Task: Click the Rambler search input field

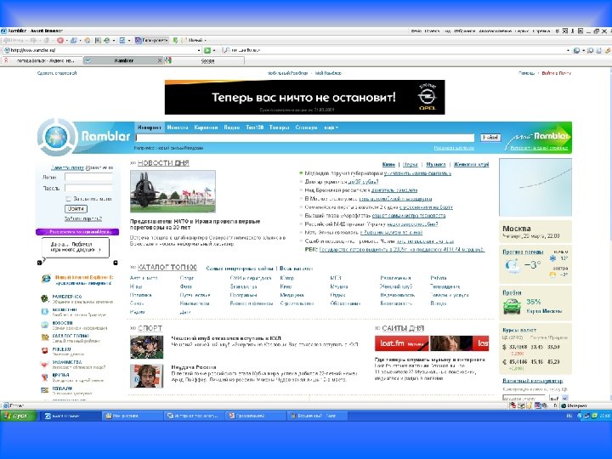Action: click(x=305, y=138)
